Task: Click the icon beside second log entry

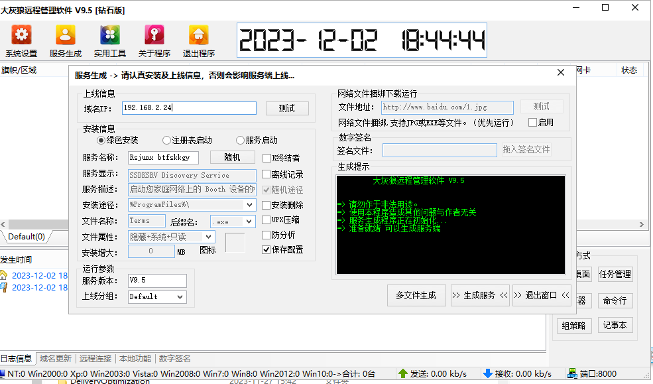Action: point(4,287)
